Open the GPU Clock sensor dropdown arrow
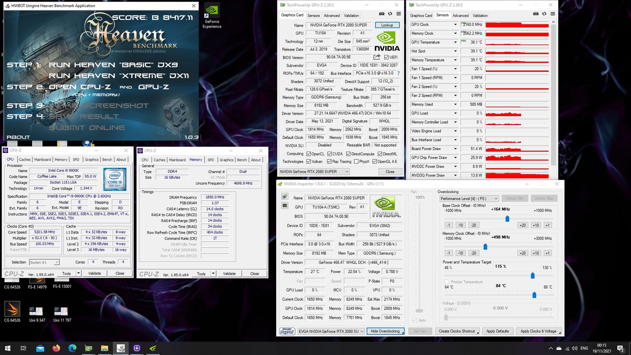The width and height of the screenshot is (631, 355). click(x=455, y=25)
